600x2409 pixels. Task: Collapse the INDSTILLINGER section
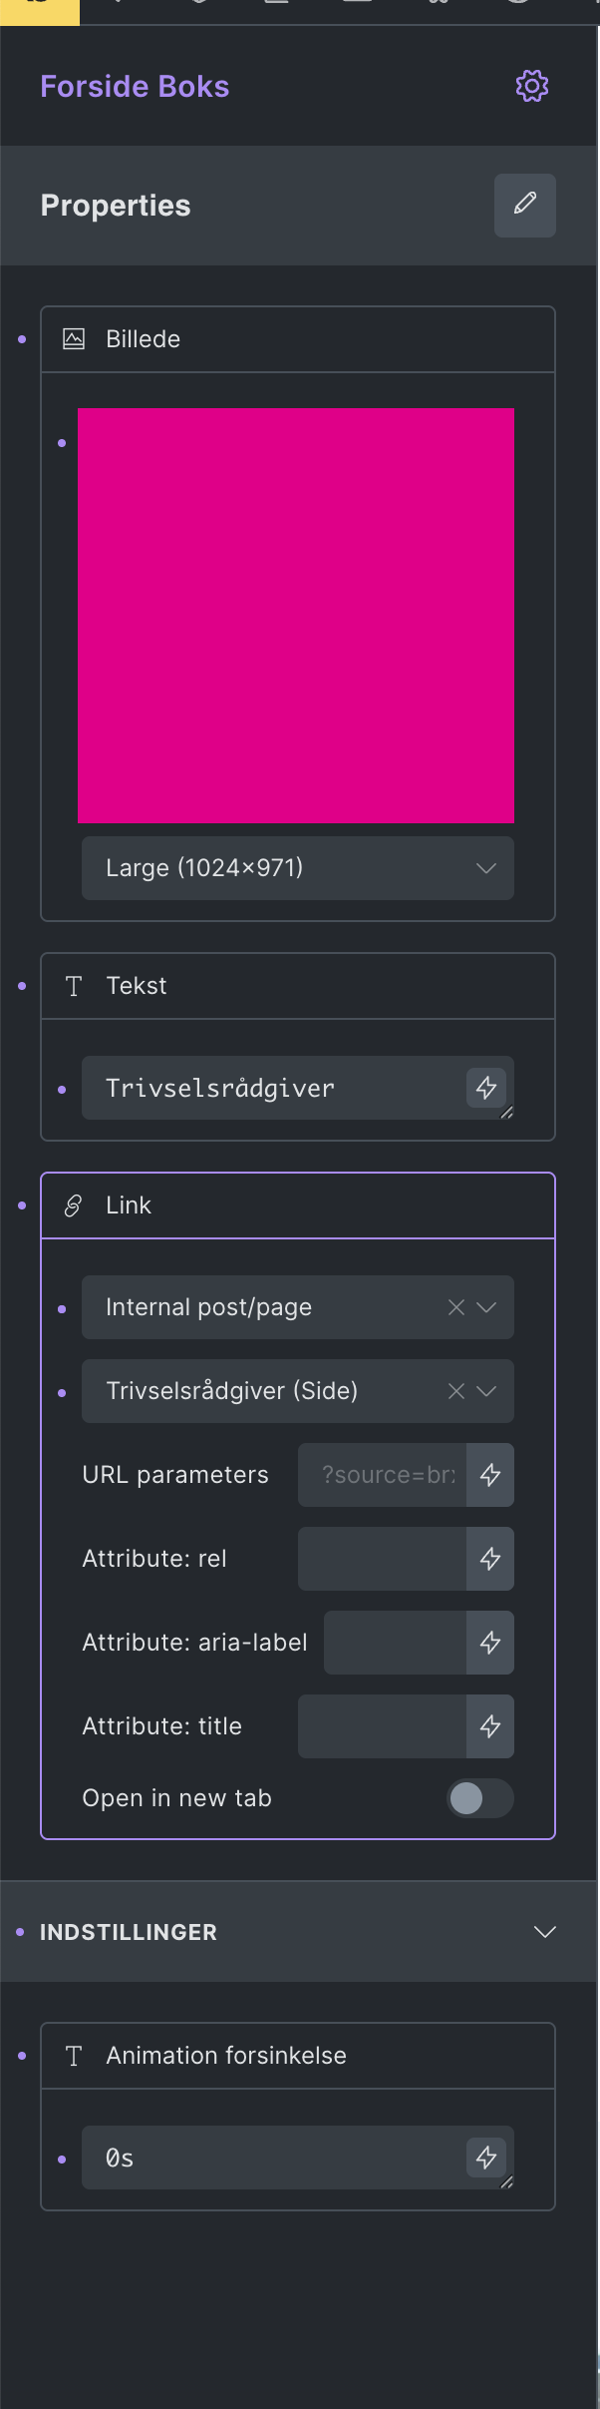coord(544,1931)
